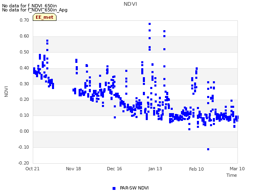Viewport: 262px width, 196px height.
Task: Click the Oct 21 x-axis label
Action: tap(32, 169)
